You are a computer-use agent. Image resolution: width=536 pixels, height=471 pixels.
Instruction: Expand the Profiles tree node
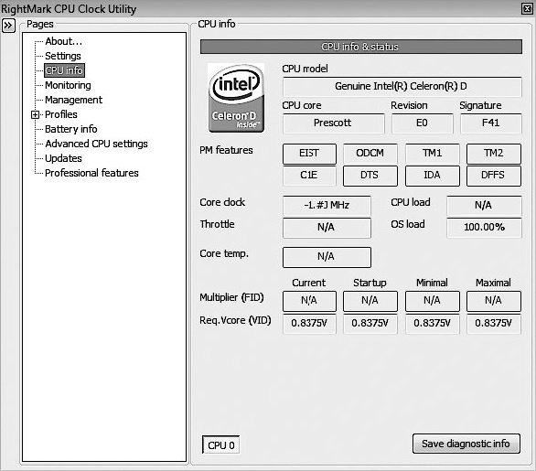(35, 115)
